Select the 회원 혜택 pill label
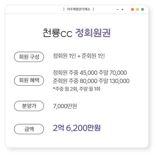This screenshot has height=157, width=157. pyautogui.click(x=29, y=80)
